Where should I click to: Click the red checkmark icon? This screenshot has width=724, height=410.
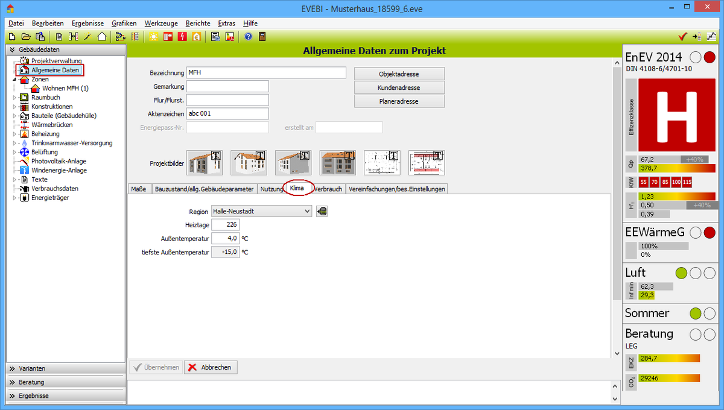pyautogui.click(x=683, y=37)
